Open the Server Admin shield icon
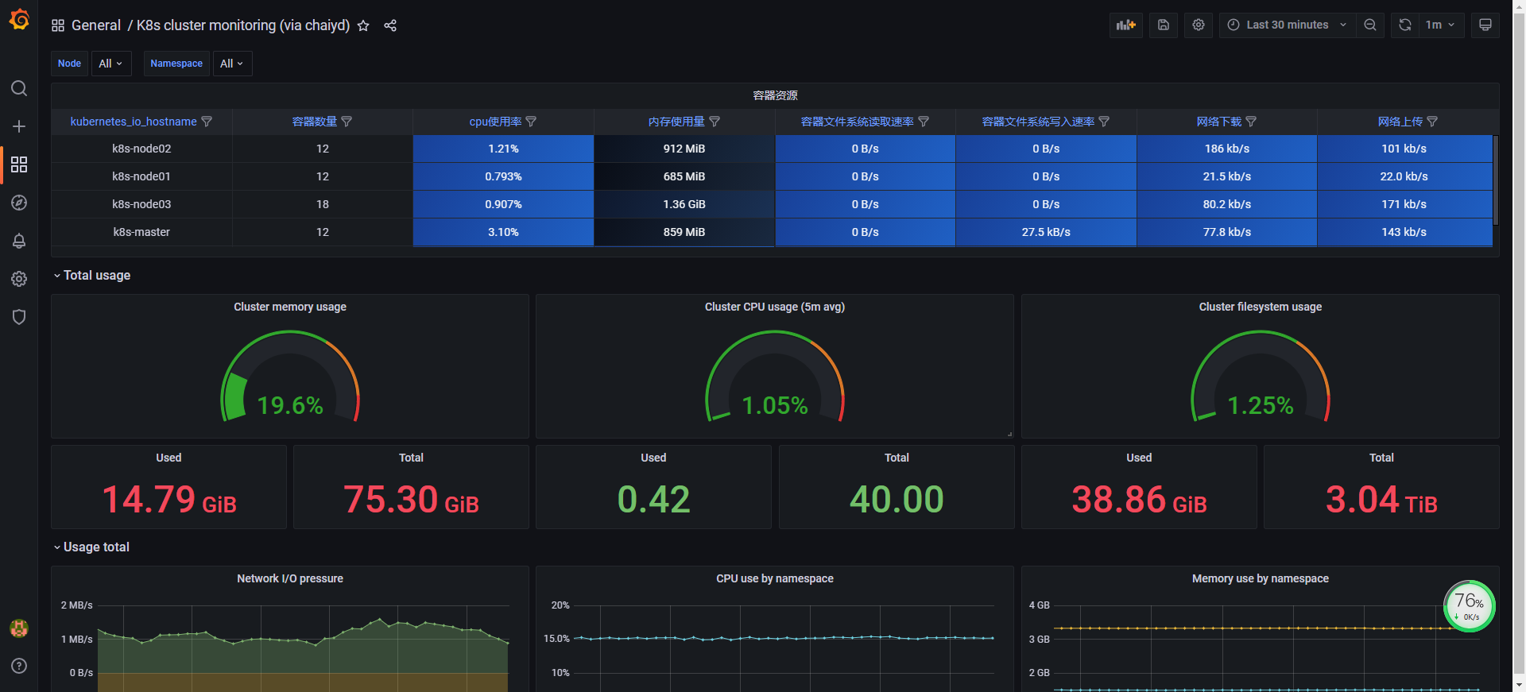 coord(19,317)
